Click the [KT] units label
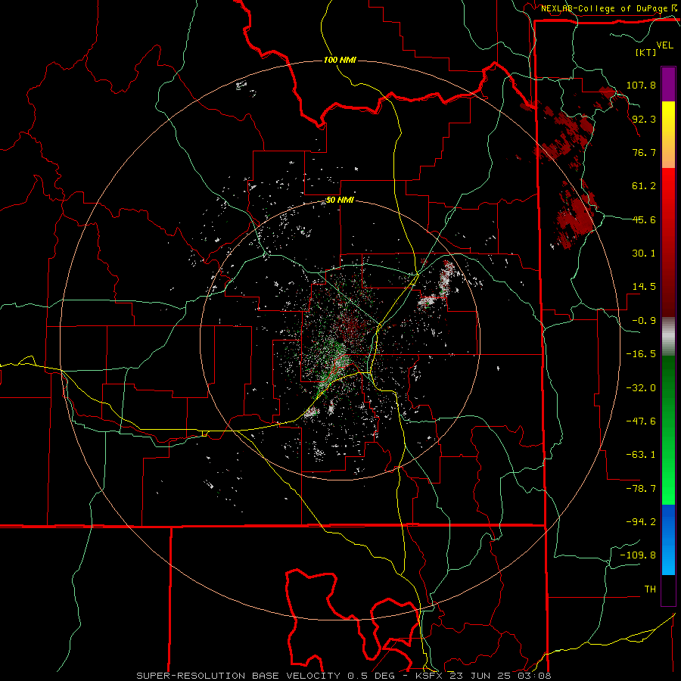The width and height of the screenshot is (681, 681). coord(645,52)
